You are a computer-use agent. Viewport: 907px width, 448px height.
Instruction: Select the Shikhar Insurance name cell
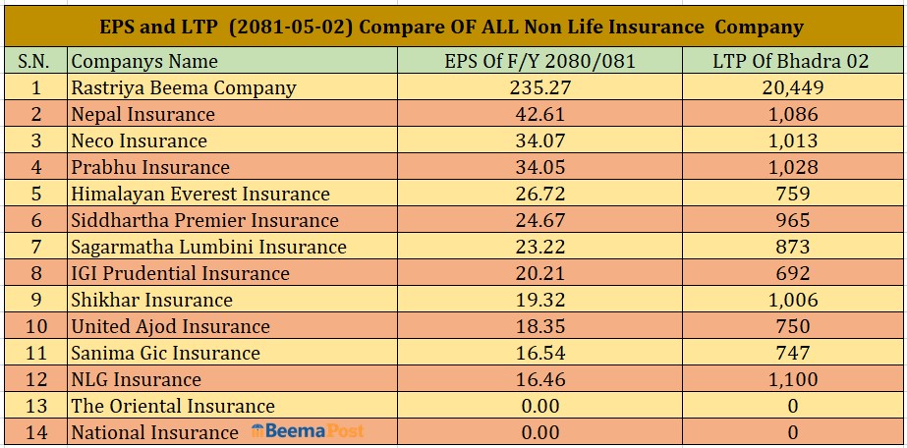point(151,300)
